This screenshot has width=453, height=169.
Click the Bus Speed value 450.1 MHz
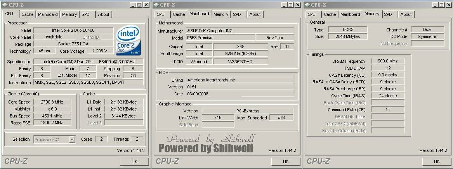[52, 116]
